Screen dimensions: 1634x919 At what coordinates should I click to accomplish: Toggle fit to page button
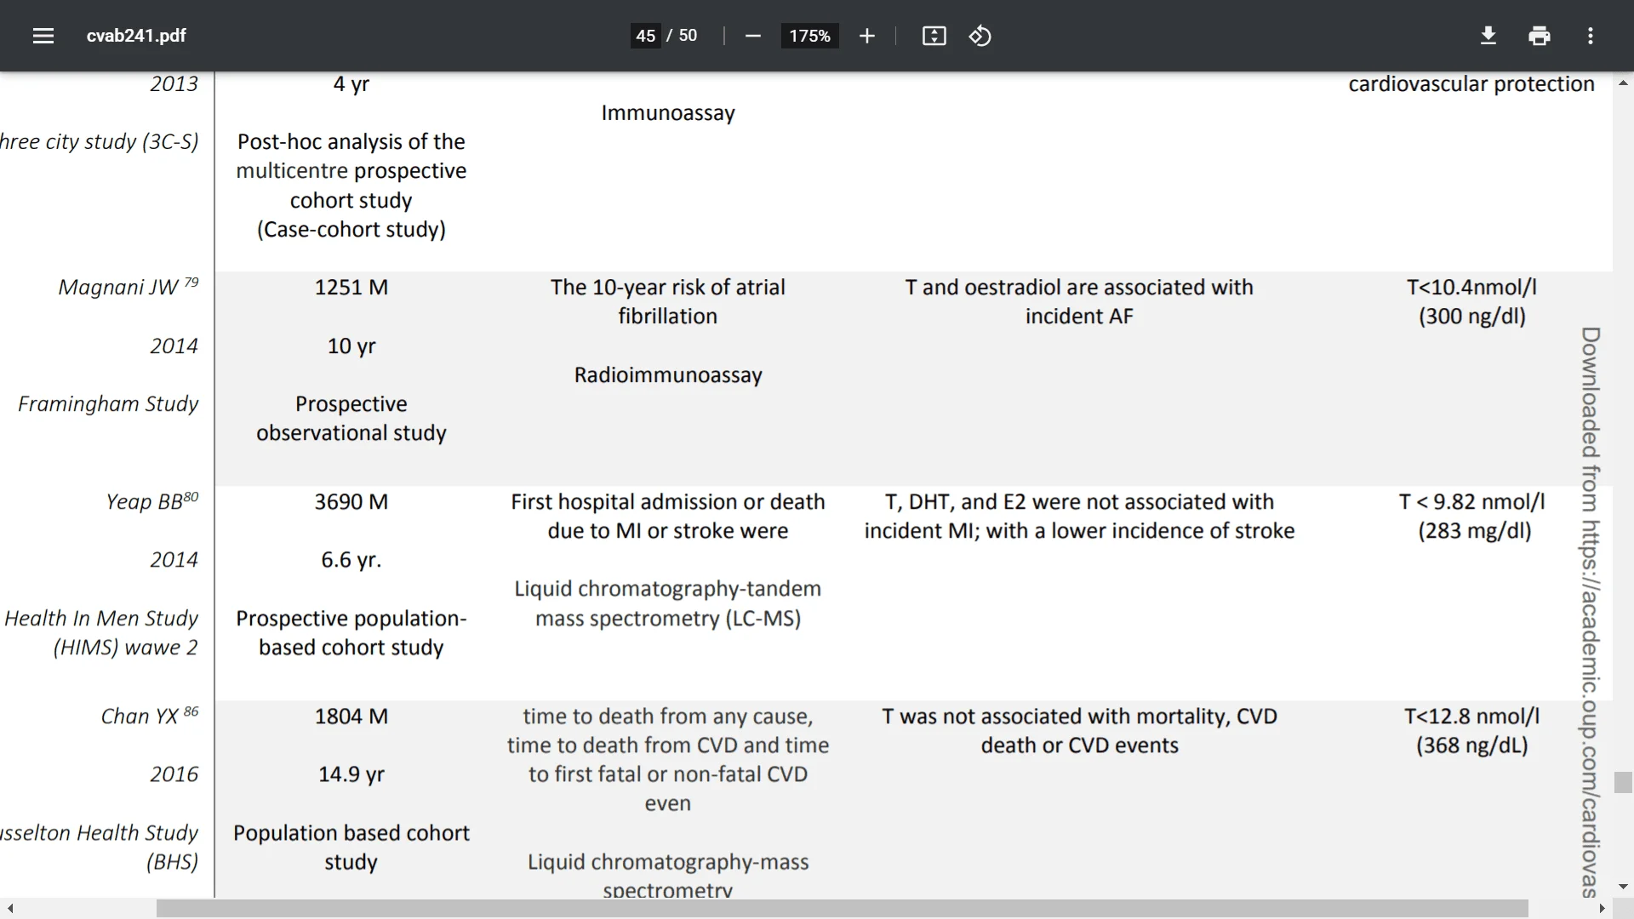point(934,36)
